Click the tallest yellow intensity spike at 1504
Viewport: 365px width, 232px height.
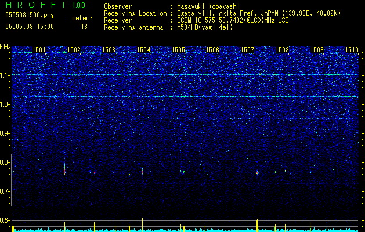pyautogui.click(x=142, y=225)
